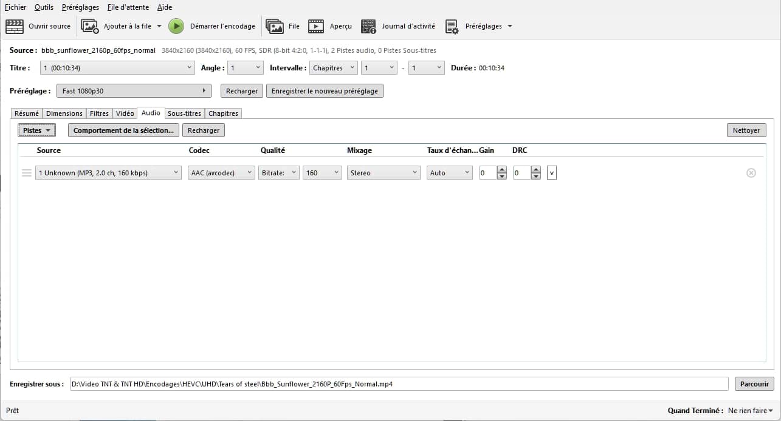The image size is (781, 421).
Task: Open the Mixage Stereo dropdown
Action: tap(384, 173)
